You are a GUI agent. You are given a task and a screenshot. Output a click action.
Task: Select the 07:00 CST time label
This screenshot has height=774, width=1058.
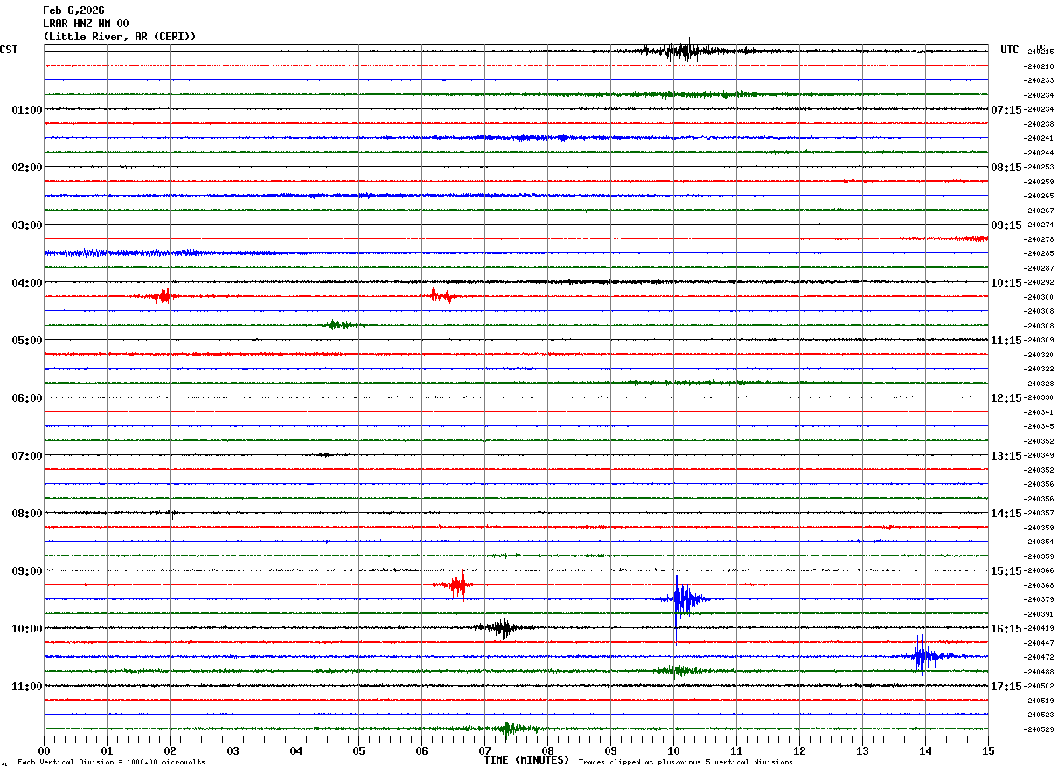click(27, 455)
